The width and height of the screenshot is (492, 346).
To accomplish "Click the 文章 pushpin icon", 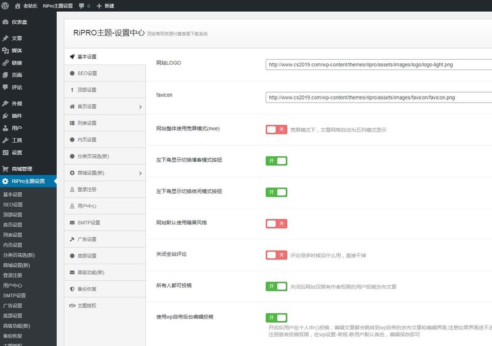I will point(6,38).
